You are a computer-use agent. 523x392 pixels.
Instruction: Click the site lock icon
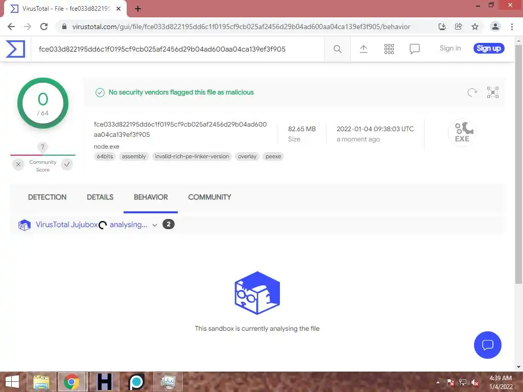click(64, 27)
